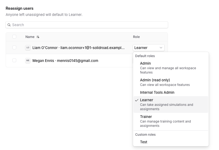Click Megan Ennis's ME avatar badge
The height and width of the screenshot is (150, 219).
tap(28, 61)
